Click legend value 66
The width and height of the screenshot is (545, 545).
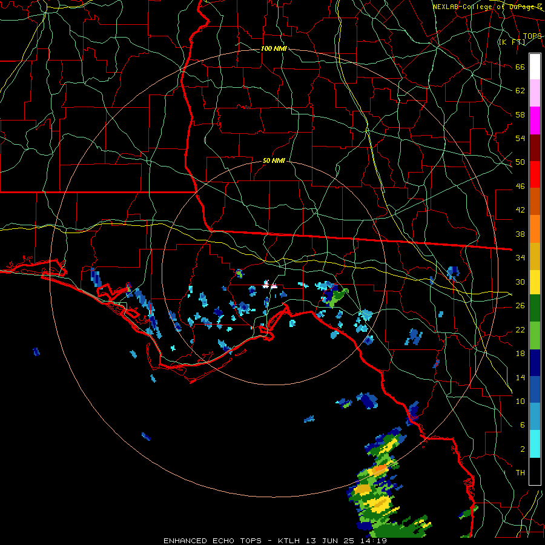point(520,67)
